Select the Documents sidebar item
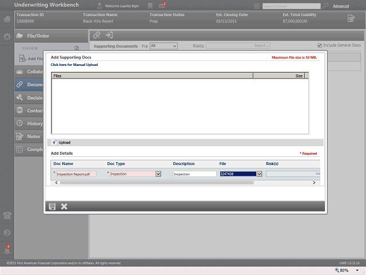 coord(29,84)
